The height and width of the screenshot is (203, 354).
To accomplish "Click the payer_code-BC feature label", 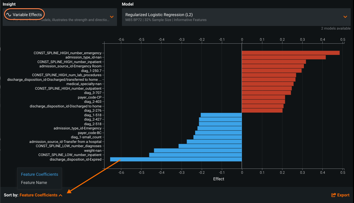I will click(x=90, y=133).
